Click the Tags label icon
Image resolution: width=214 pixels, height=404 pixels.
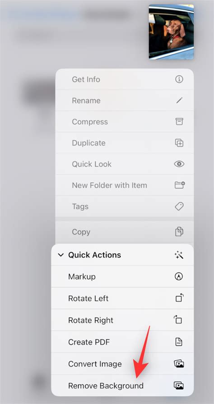pos(179,206)
